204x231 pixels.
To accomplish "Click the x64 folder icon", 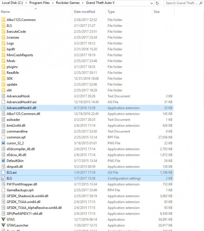I will tap(3, 90).
